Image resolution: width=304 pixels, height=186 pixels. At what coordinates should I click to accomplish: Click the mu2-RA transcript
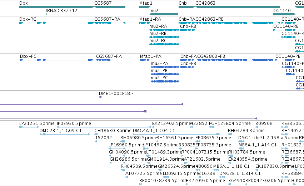click(x=164, y=30)
